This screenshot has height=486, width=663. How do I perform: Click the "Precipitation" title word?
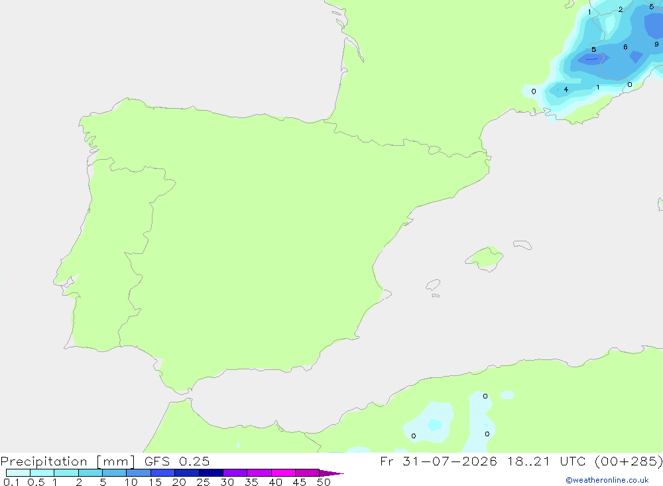point(44,461)
